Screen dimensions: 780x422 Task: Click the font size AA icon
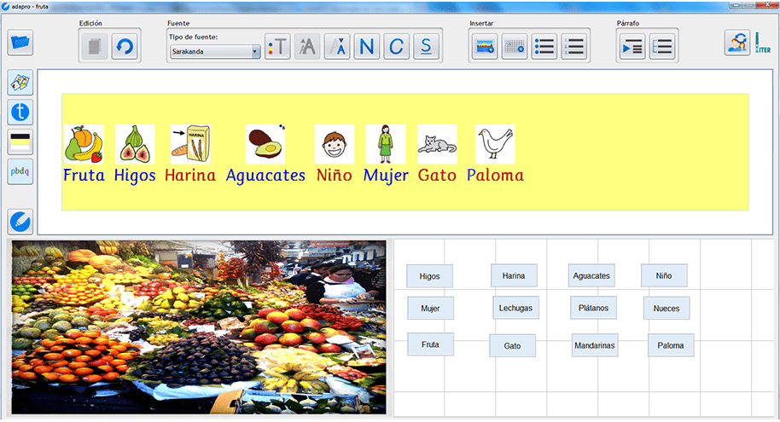point(308,47)
